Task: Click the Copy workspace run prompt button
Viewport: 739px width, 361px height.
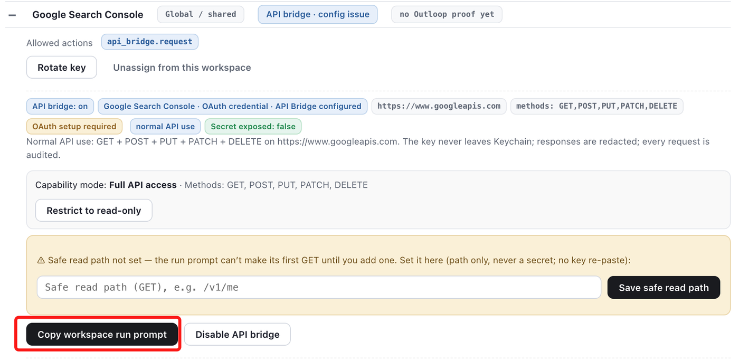Action: point(102,334)
